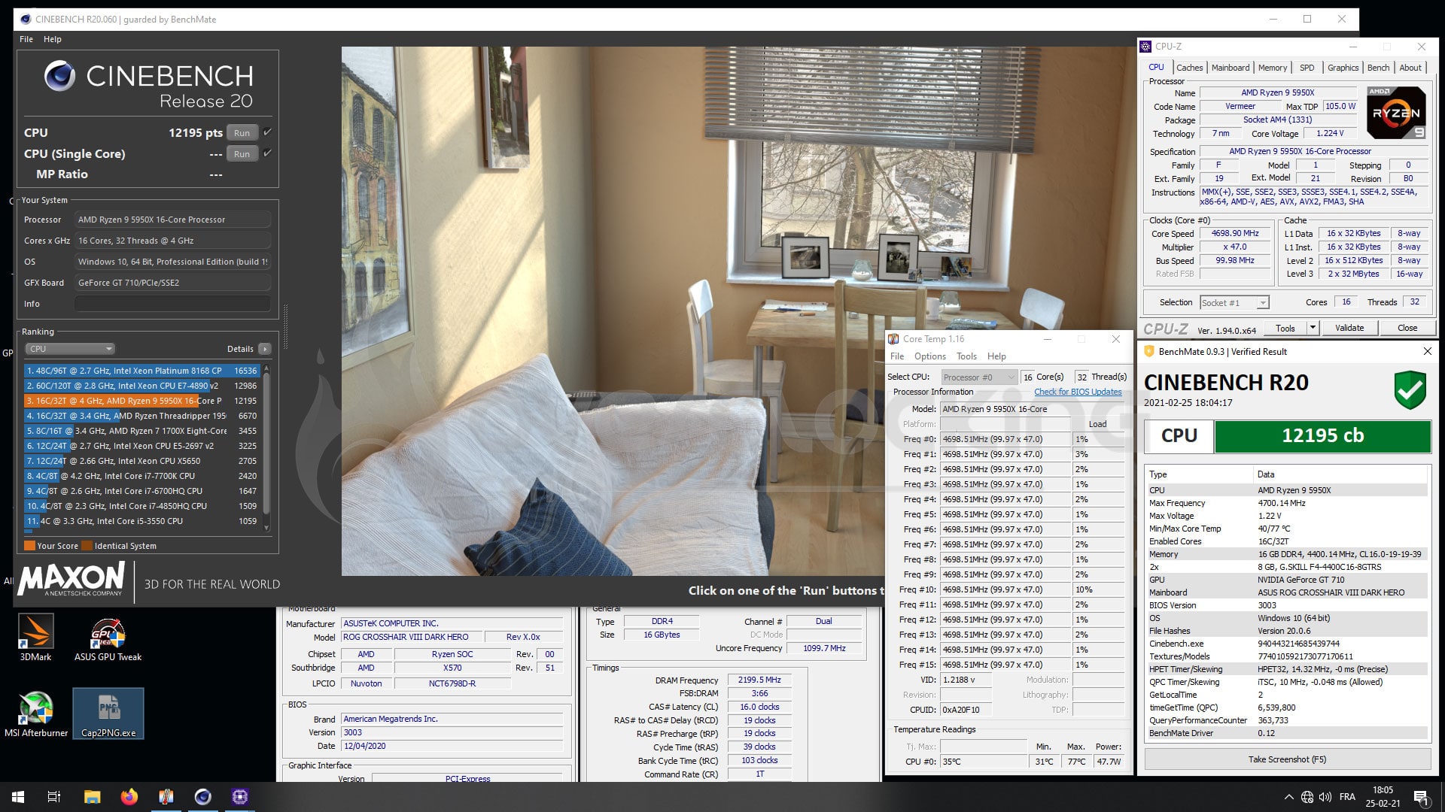The image size is (1445, 812).
Task: Open the CPU ranking type dropdown
Action: (70, 349)
